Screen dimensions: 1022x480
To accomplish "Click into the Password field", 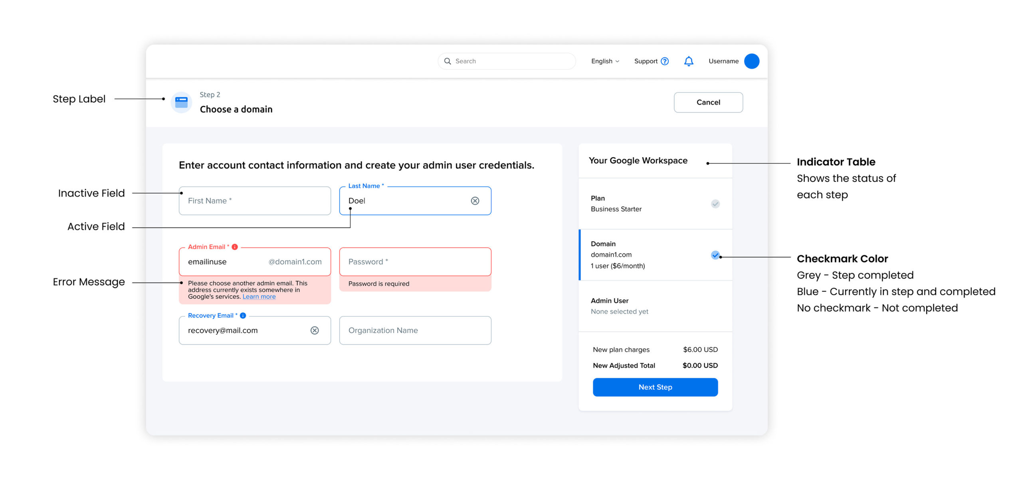I will click(x=415, y=262).
